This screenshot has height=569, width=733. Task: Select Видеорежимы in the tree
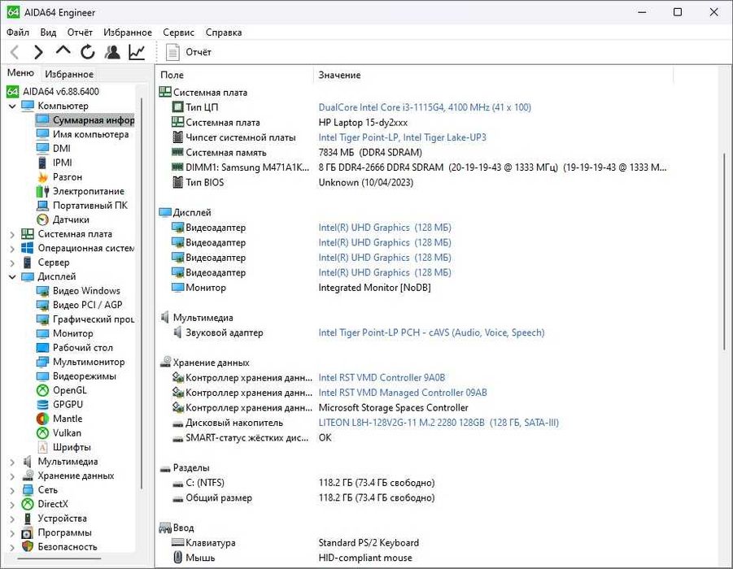pos(84,376)
